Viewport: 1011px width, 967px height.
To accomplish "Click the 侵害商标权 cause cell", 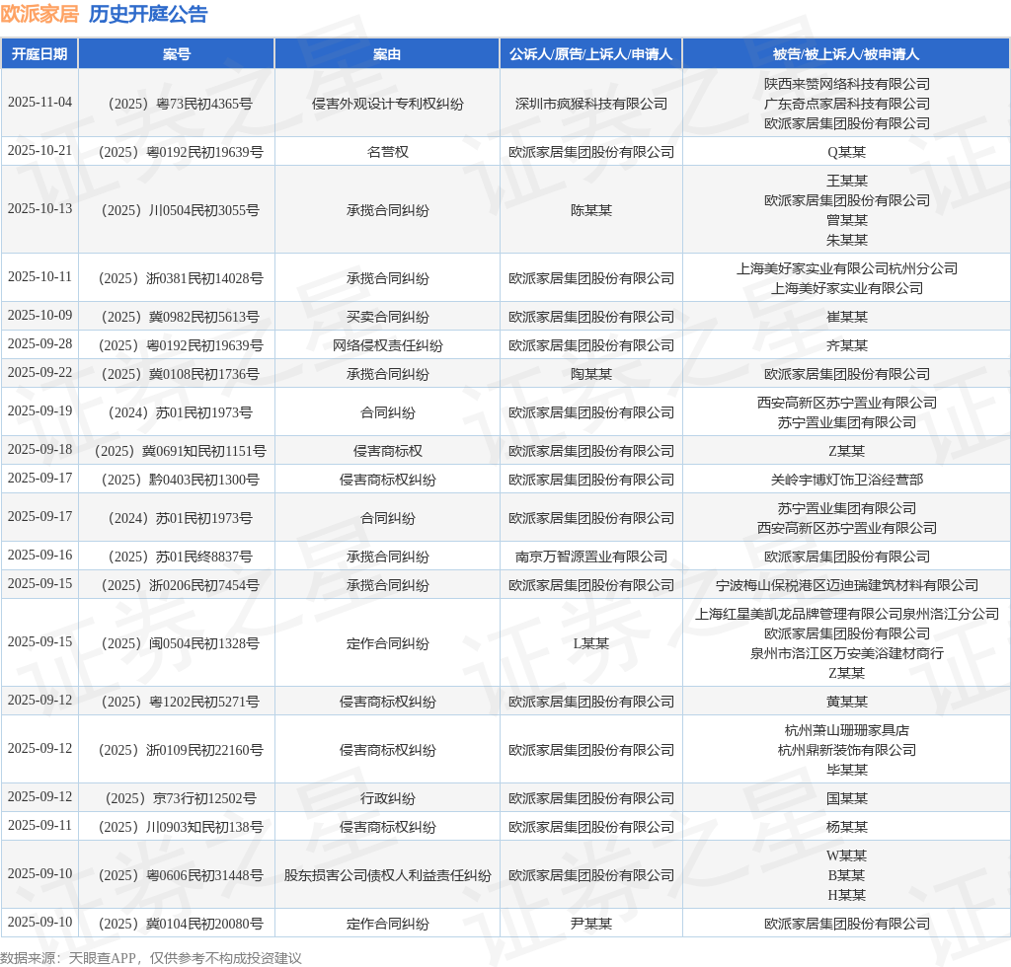I will tap(387, 451).
